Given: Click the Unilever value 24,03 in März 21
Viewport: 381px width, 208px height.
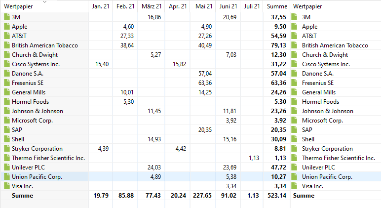Looking at the screenshot, I should [x=154, y=167].
